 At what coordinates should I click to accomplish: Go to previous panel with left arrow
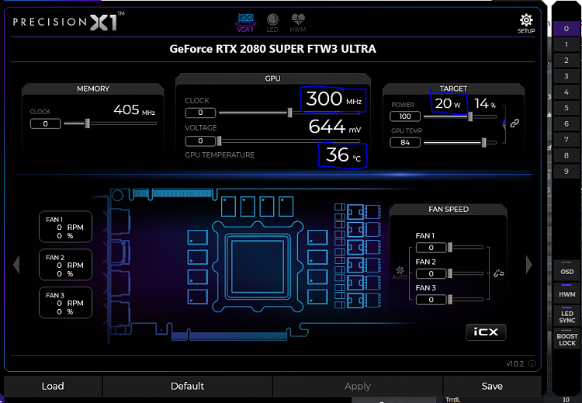pyautogui.click(x=16, y=265)
